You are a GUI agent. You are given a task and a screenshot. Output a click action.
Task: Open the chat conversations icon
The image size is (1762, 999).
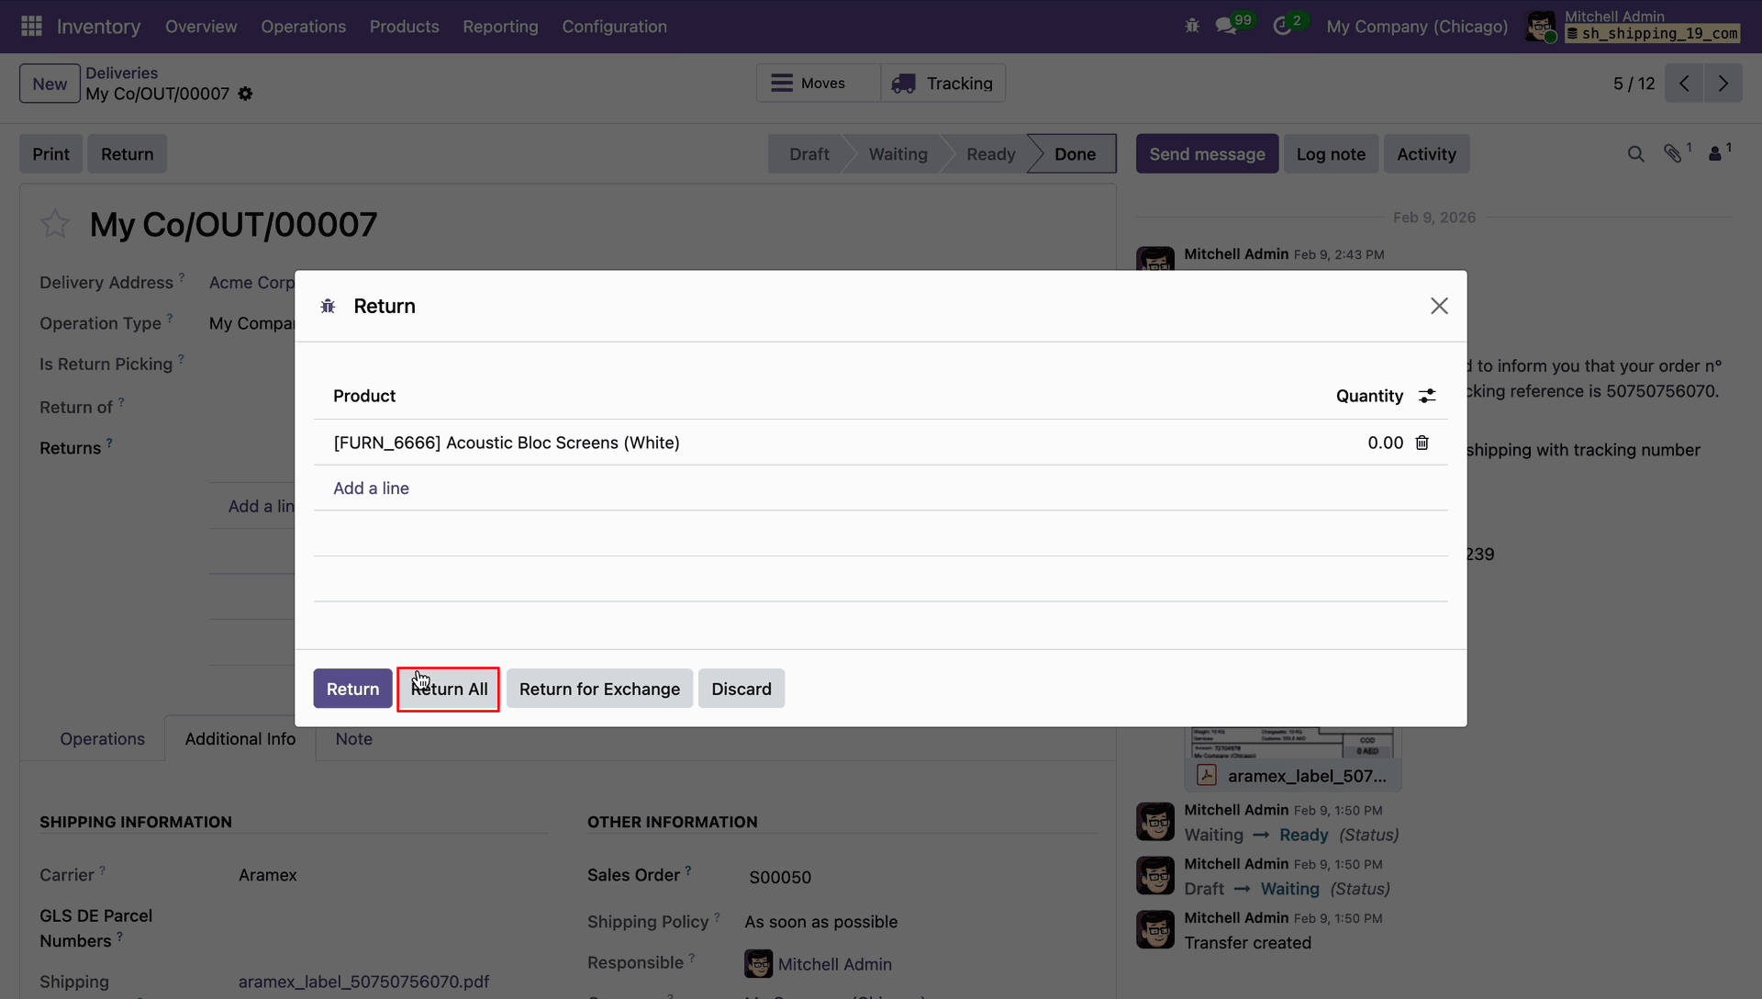pos(1226,27)
